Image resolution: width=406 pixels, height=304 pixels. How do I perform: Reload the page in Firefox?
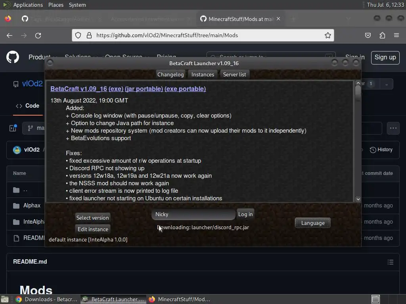38,35
